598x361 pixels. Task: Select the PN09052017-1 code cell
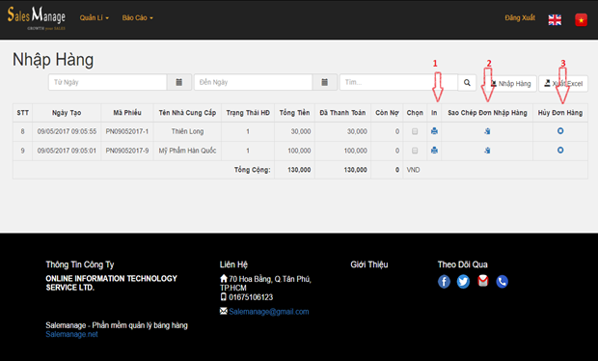[x=127, y=131]
